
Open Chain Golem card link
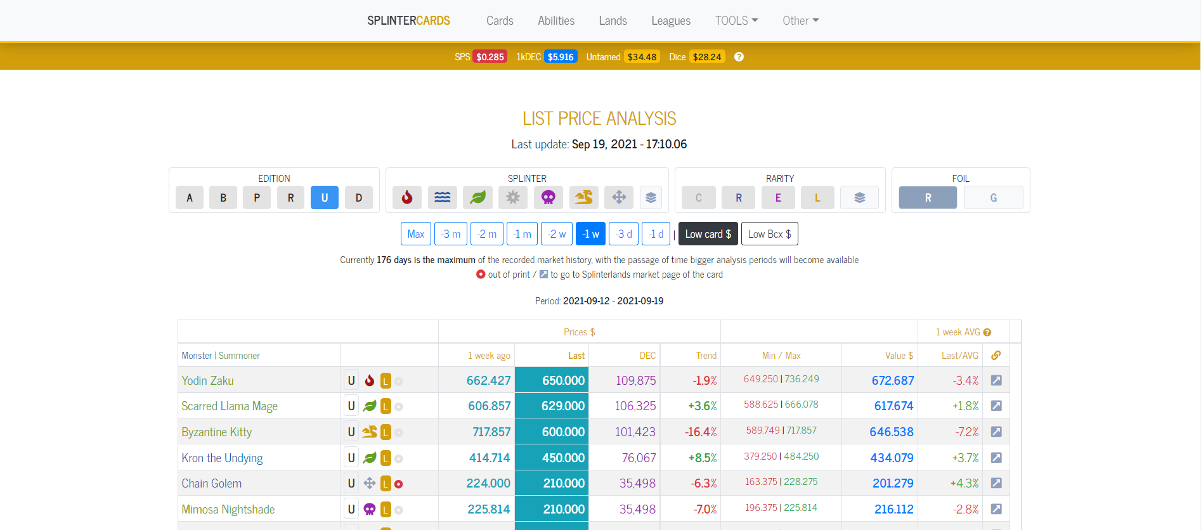[211, 484]
